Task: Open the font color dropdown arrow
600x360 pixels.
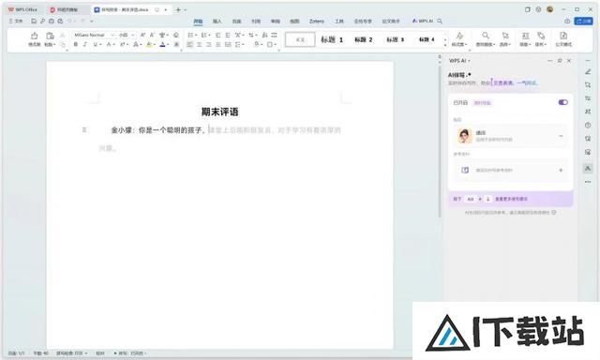Action: coord(168,45)
